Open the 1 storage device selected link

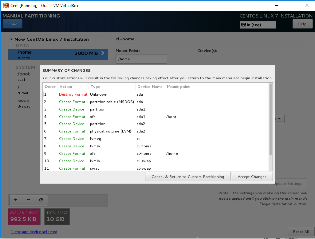(34, 232)
